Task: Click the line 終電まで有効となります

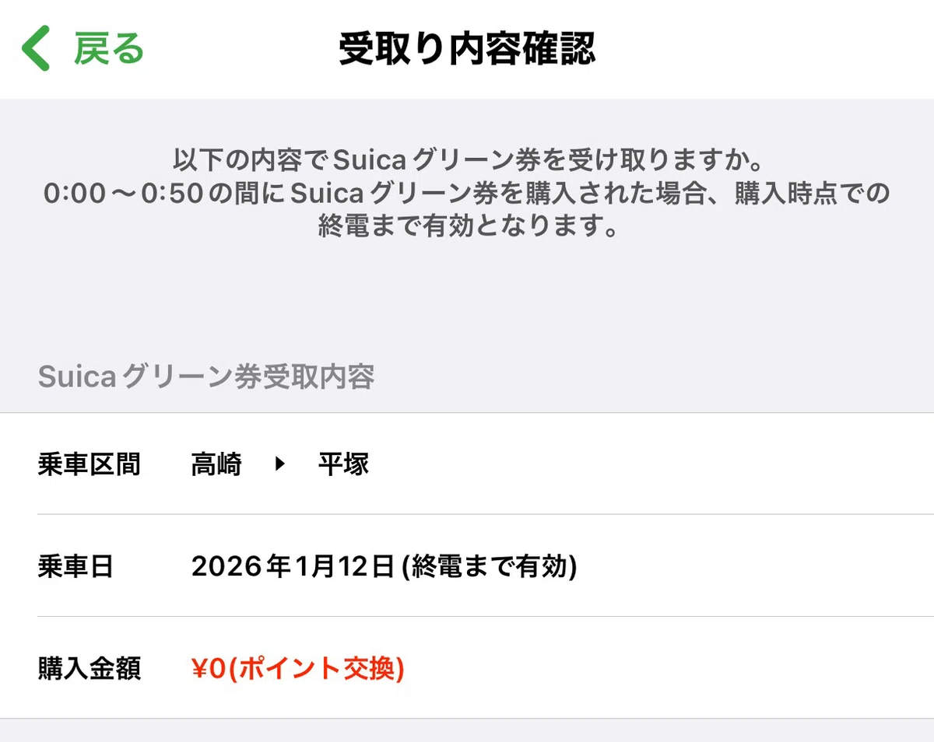Action: point(466,226)
